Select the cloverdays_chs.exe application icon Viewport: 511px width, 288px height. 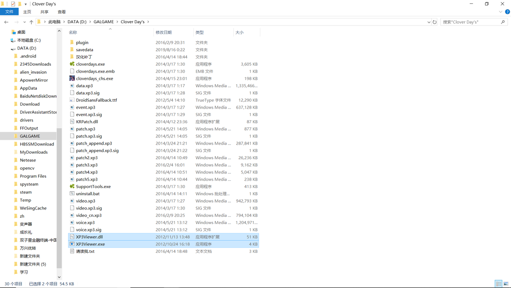tap(72, 78)
